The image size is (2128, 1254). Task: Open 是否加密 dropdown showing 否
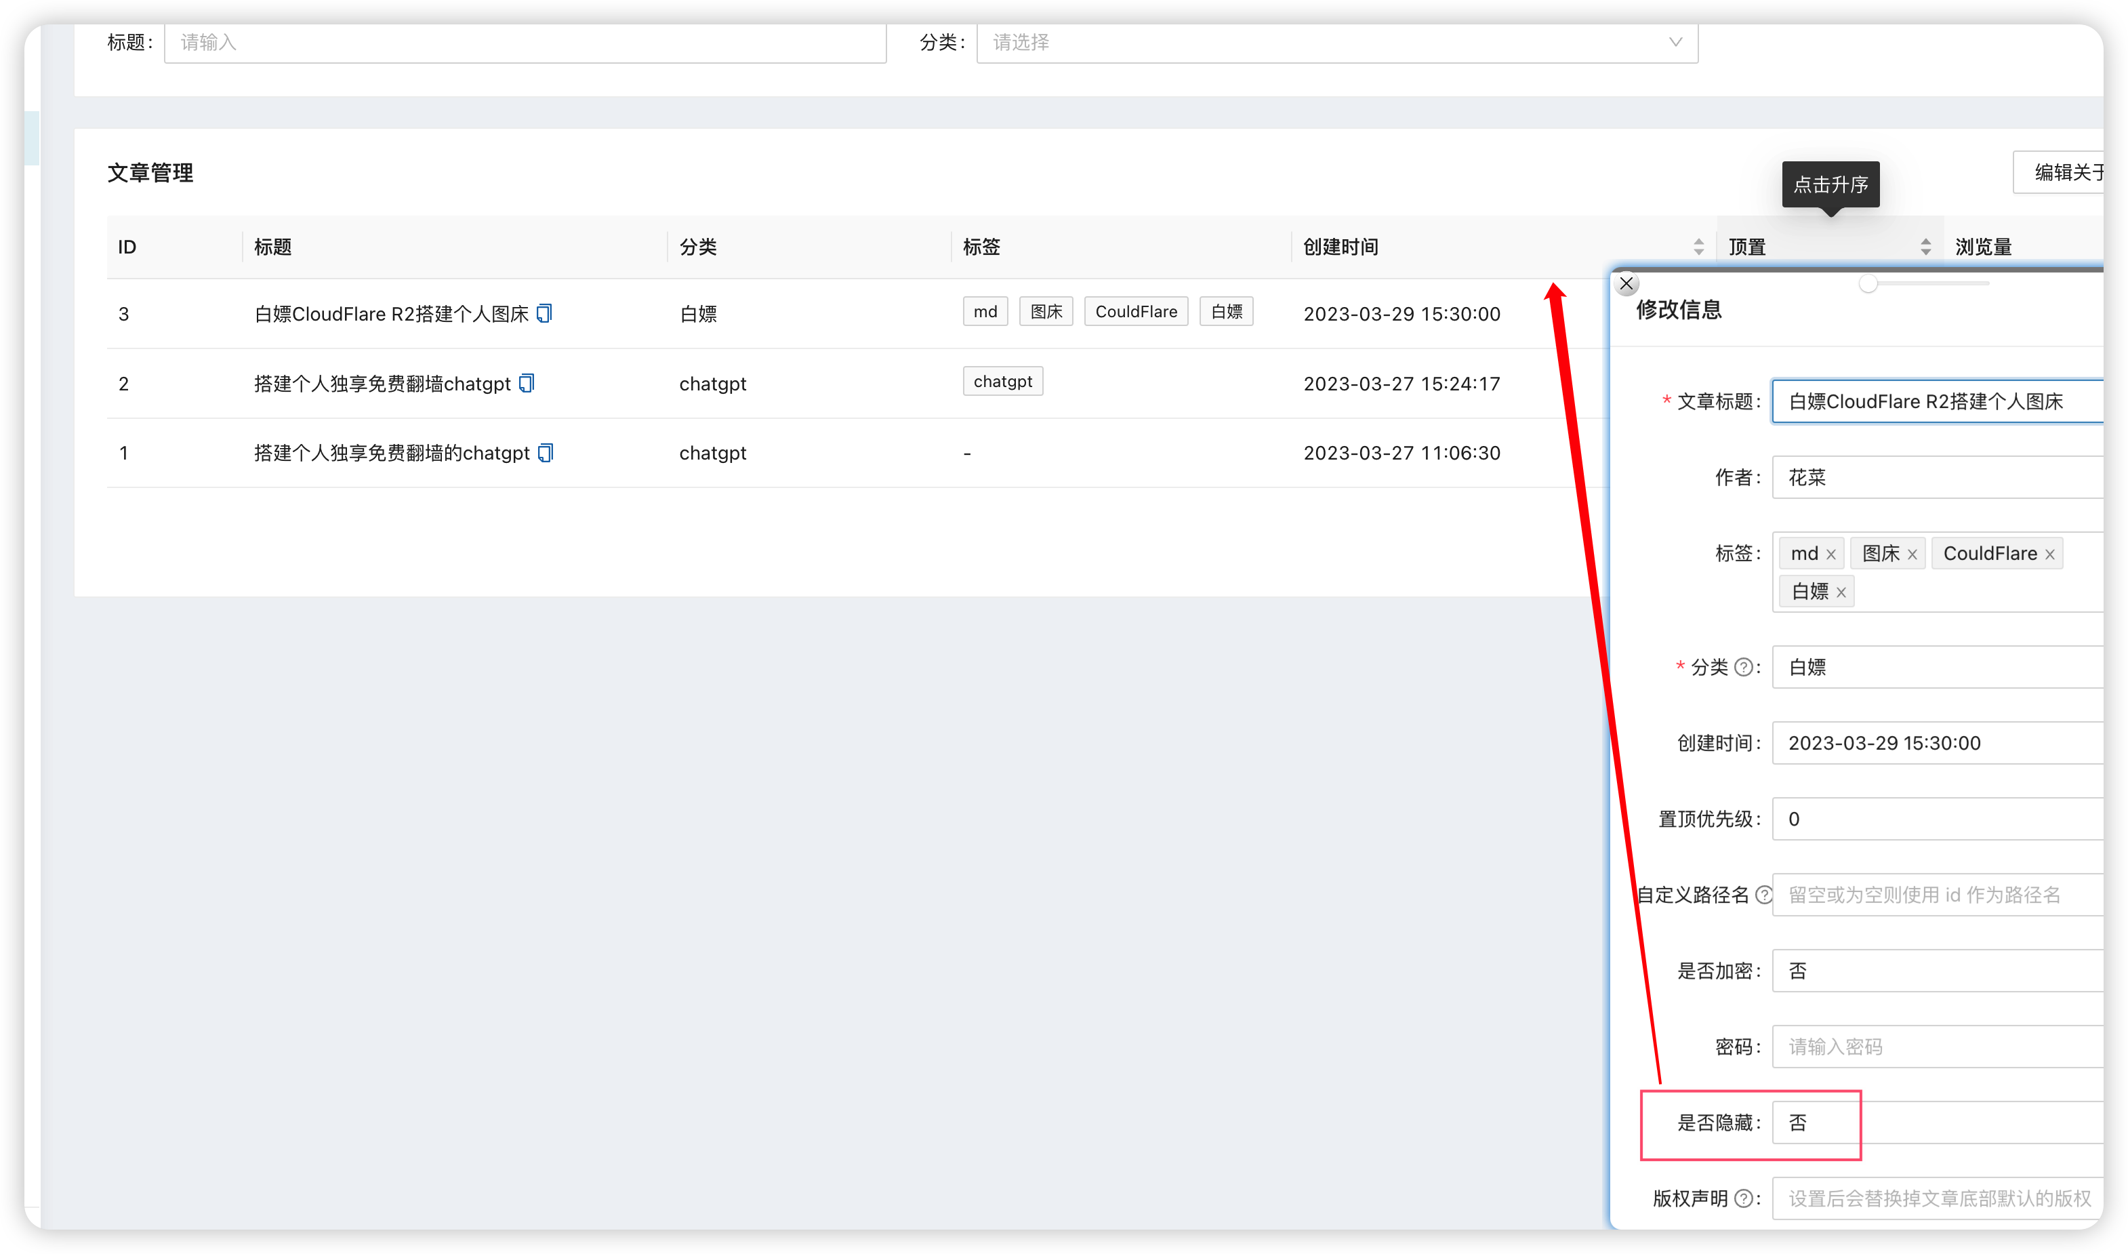[x=1935, y=971]
